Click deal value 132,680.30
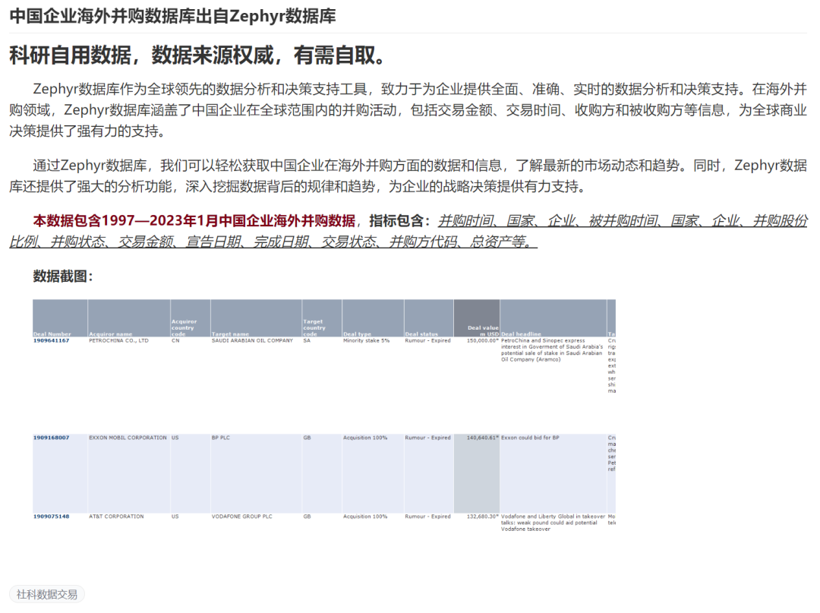Image resolution: width=820 pixels, height=613 pixels. coord(483,517)
